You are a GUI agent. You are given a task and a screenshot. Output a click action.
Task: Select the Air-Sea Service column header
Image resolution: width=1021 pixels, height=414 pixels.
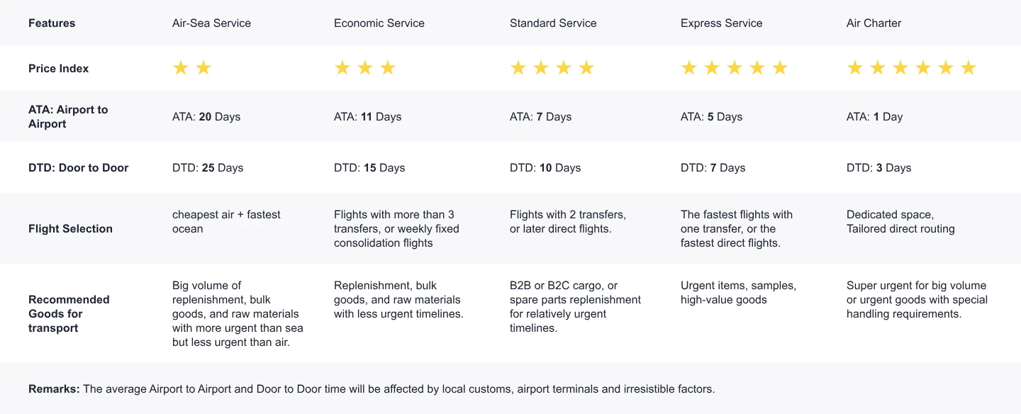point(211,23)
